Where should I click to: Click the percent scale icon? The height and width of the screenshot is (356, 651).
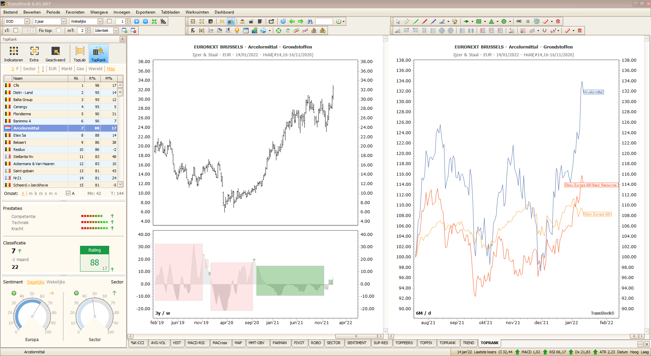[x=219, y=31]
